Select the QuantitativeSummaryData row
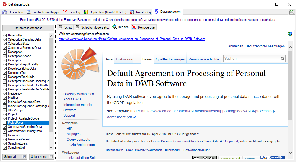The height and width of the screenshot is (162, 296). [x=25, y=131]
